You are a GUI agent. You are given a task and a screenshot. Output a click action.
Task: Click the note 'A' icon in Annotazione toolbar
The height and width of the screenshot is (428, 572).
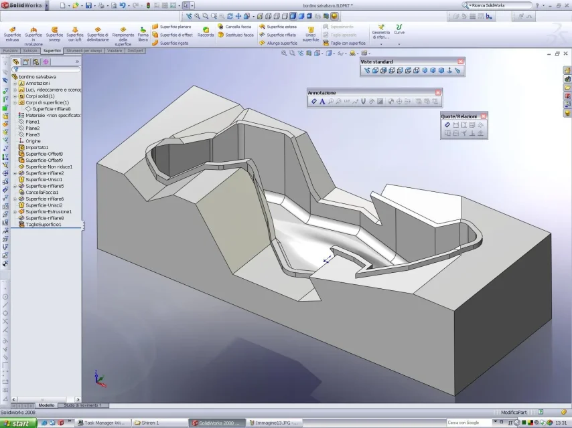click(322, 102)
